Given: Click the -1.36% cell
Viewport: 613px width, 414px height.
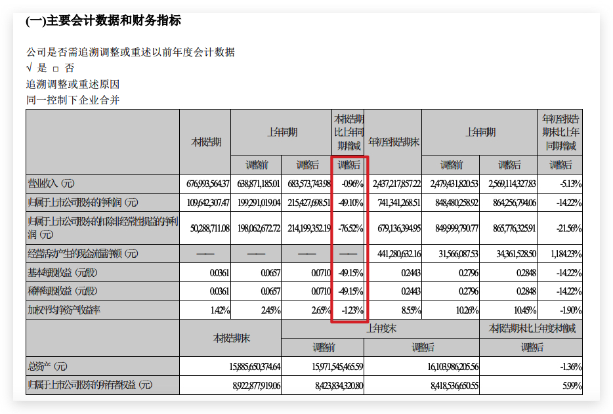Looking at the screenshot, I should (x=570, y=367).
